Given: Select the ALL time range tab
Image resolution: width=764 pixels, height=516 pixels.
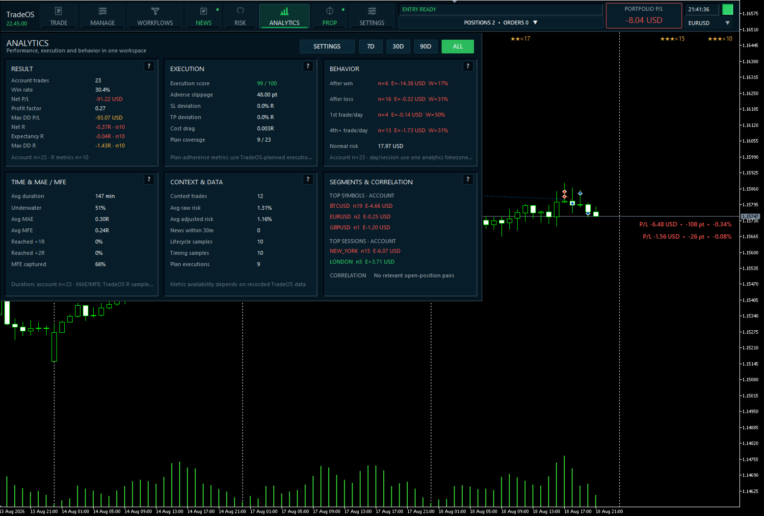Looking at the screenshot, I should (x=458, y=47).
